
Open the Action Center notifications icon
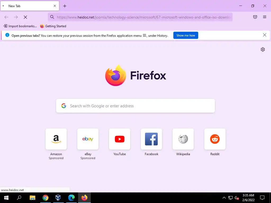(x=262, y=198)
